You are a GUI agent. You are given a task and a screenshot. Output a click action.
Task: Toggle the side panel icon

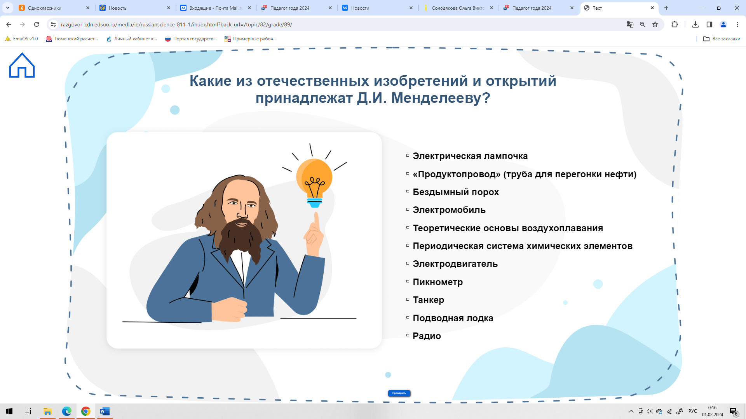click(x=709, y=24)
